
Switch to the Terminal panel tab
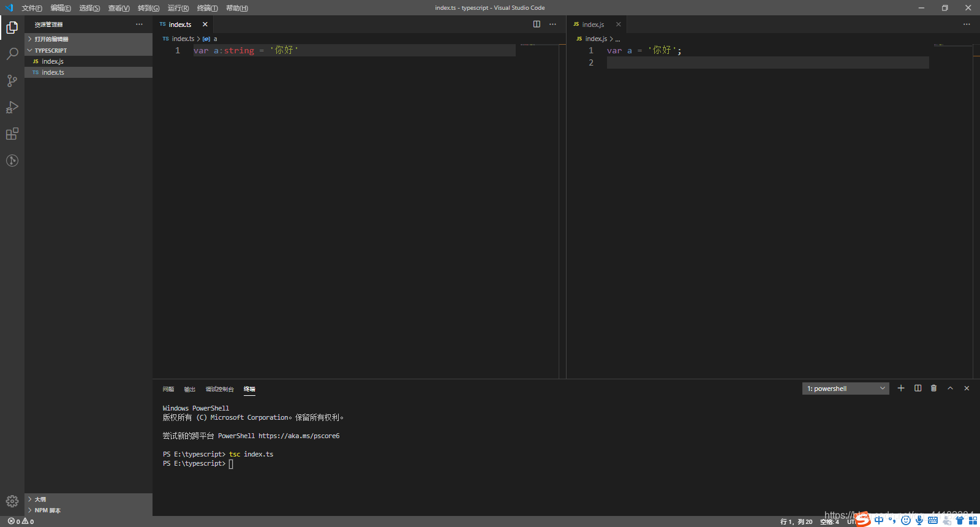(x=249, y=389)
